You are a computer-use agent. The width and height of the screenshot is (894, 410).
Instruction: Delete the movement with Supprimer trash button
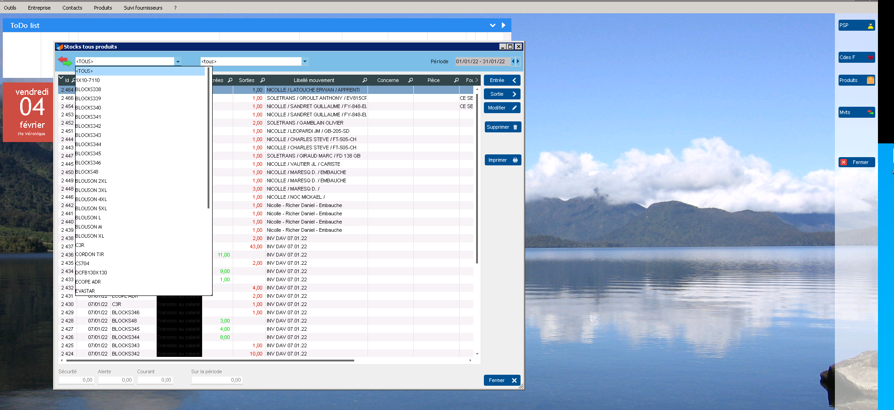click(x=502, y=127)
